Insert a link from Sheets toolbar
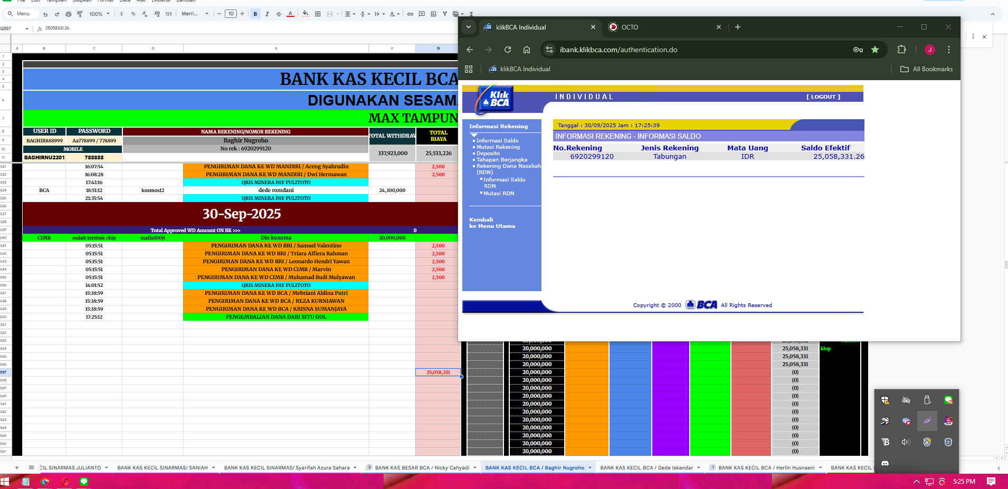 pos(410,14)
